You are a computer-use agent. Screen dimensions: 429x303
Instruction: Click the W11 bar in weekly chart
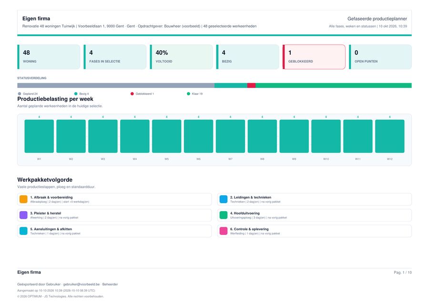tap(358, 136)
